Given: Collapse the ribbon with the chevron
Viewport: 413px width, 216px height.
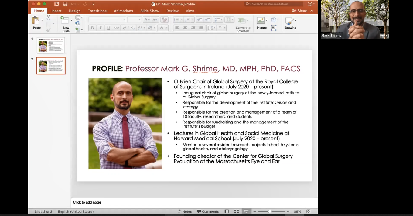Looking at the screenshot, I should pyautogui.click(x=312, y=11).
